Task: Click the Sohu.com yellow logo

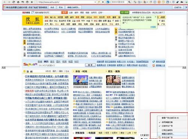Action: coord(33,21)
